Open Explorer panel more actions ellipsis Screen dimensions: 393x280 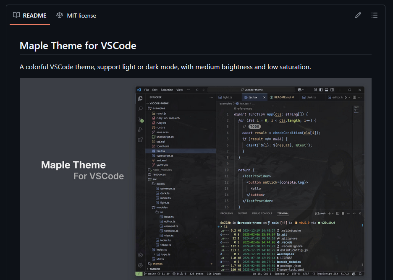tap(211, 97)
